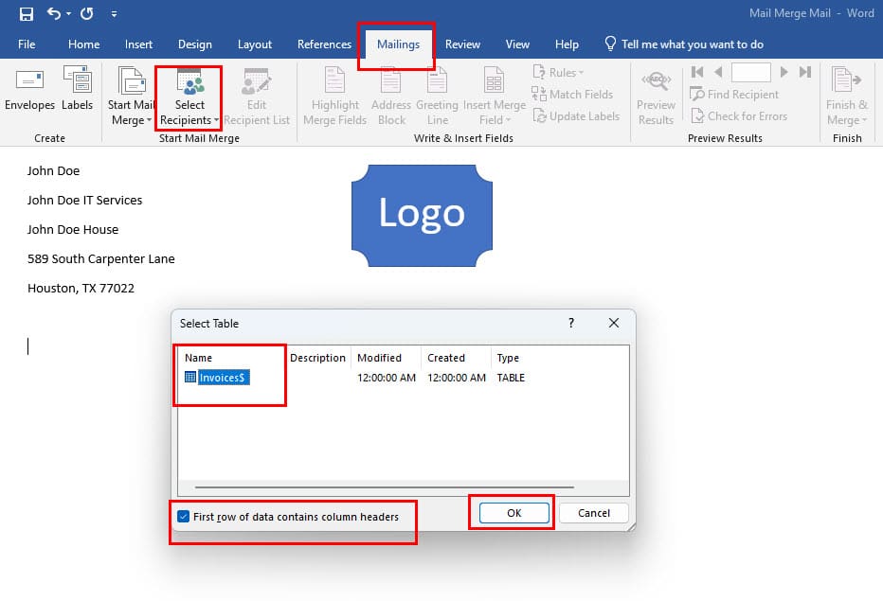Go to last record arrow icon
The image size is (883, 601).
(805, 72)
